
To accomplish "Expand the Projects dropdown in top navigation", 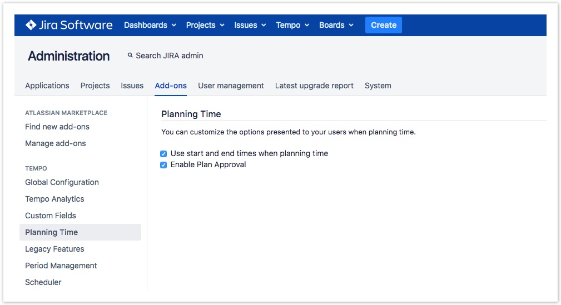I will pyautogui.click(x=205, y=25).
